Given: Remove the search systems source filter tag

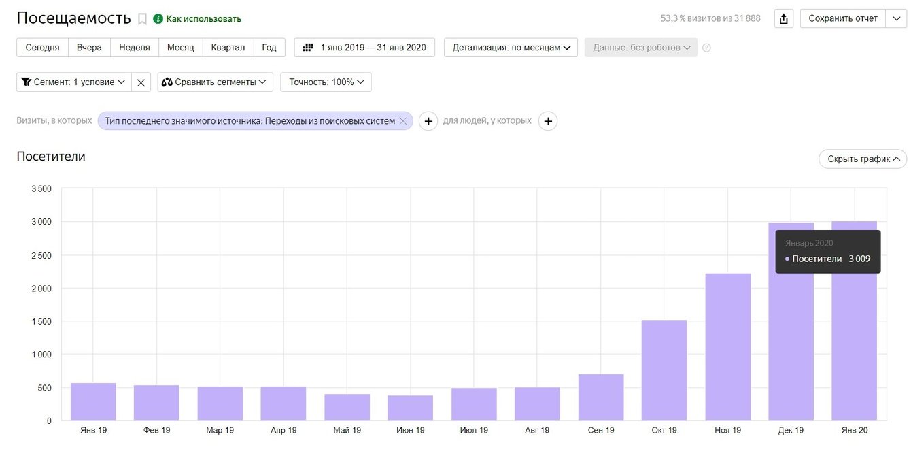Looking at the screenshot, I should (402, 121).
